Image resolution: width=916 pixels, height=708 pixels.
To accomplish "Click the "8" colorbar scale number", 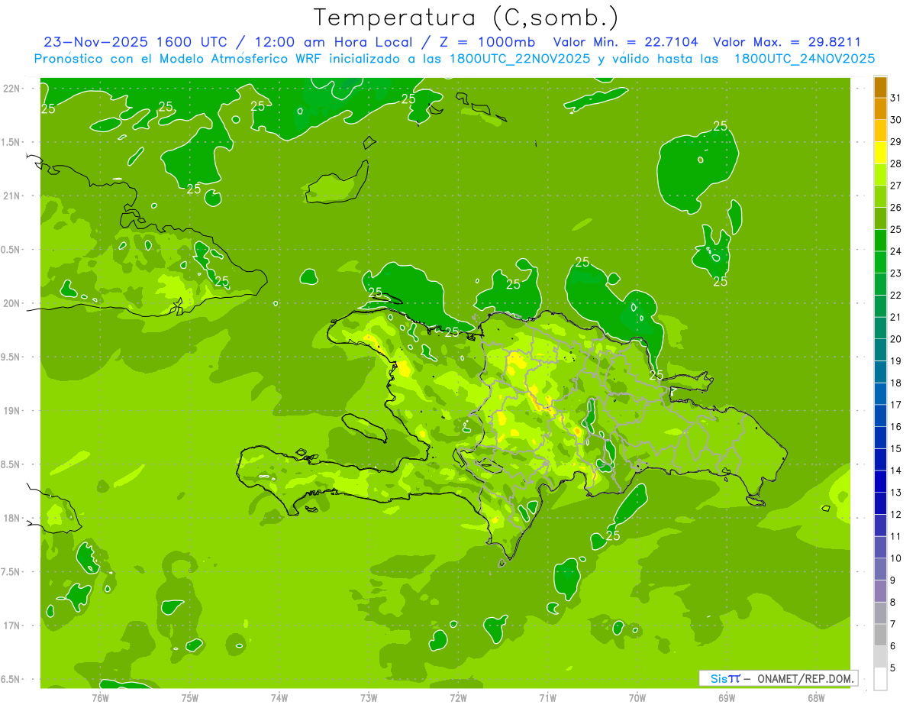I will [893, 602].
